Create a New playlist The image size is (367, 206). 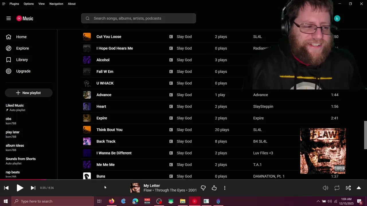(29, 93)
